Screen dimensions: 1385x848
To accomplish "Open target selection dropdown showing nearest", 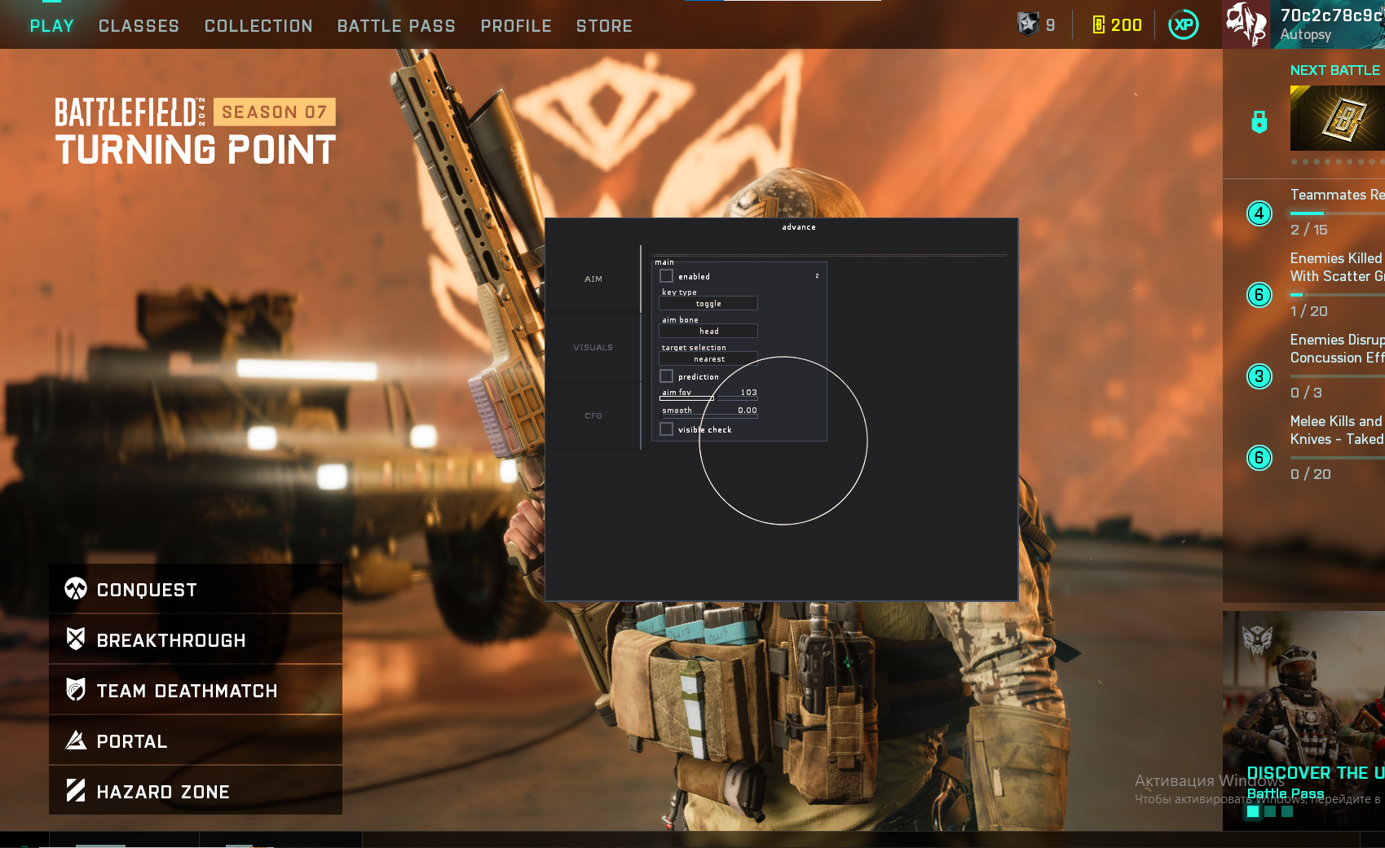I will coord(708,358).
